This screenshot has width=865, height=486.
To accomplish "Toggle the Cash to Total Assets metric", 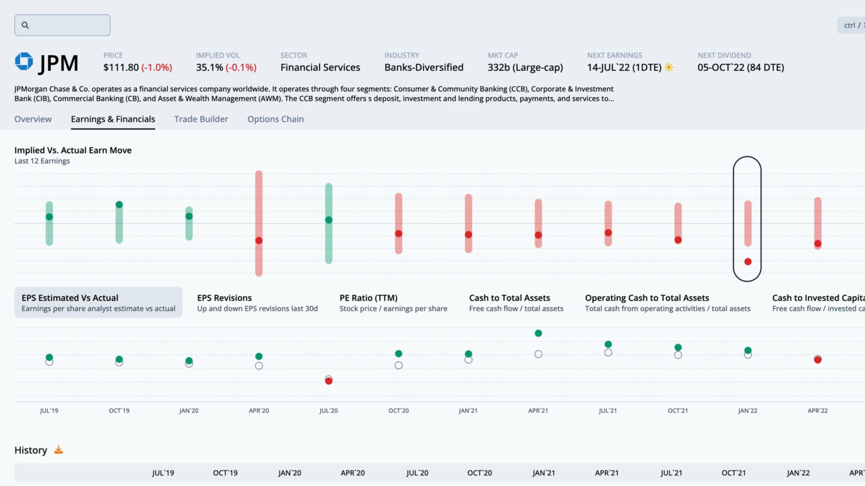I will coord(509,302).
